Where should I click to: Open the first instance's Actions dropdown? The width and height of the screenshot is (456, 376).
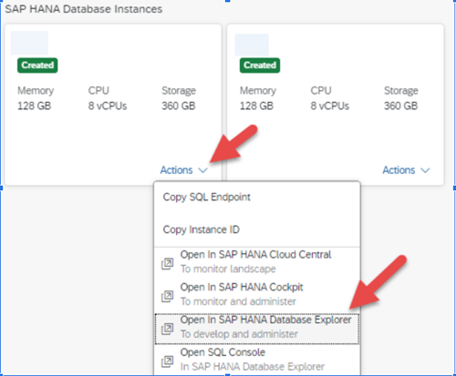click(x=183, y=170)
